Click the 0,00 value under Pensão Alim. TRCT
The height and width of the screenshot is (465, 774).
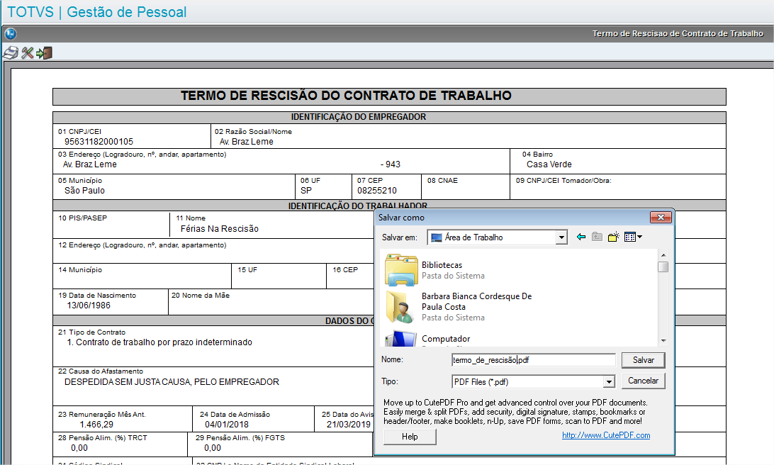[x=79, y=448]
